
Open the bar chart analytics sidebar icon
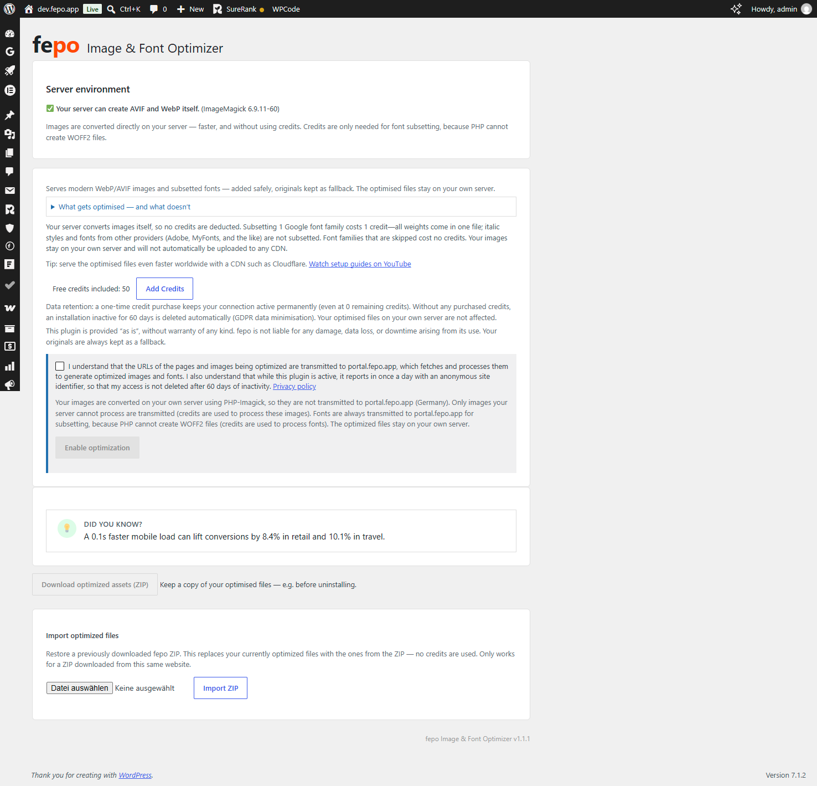[9, 366]
